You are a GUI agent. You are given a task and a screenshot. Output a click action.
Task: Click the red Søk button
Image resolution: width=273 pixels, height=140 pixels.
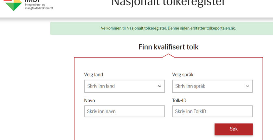[x=234, y=129]
